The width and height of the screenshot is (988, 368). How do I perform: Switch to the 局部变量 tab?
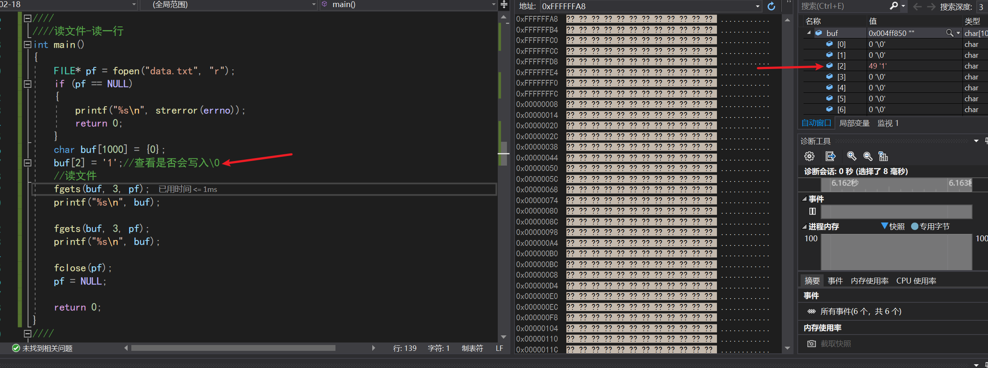click(854, 123)
